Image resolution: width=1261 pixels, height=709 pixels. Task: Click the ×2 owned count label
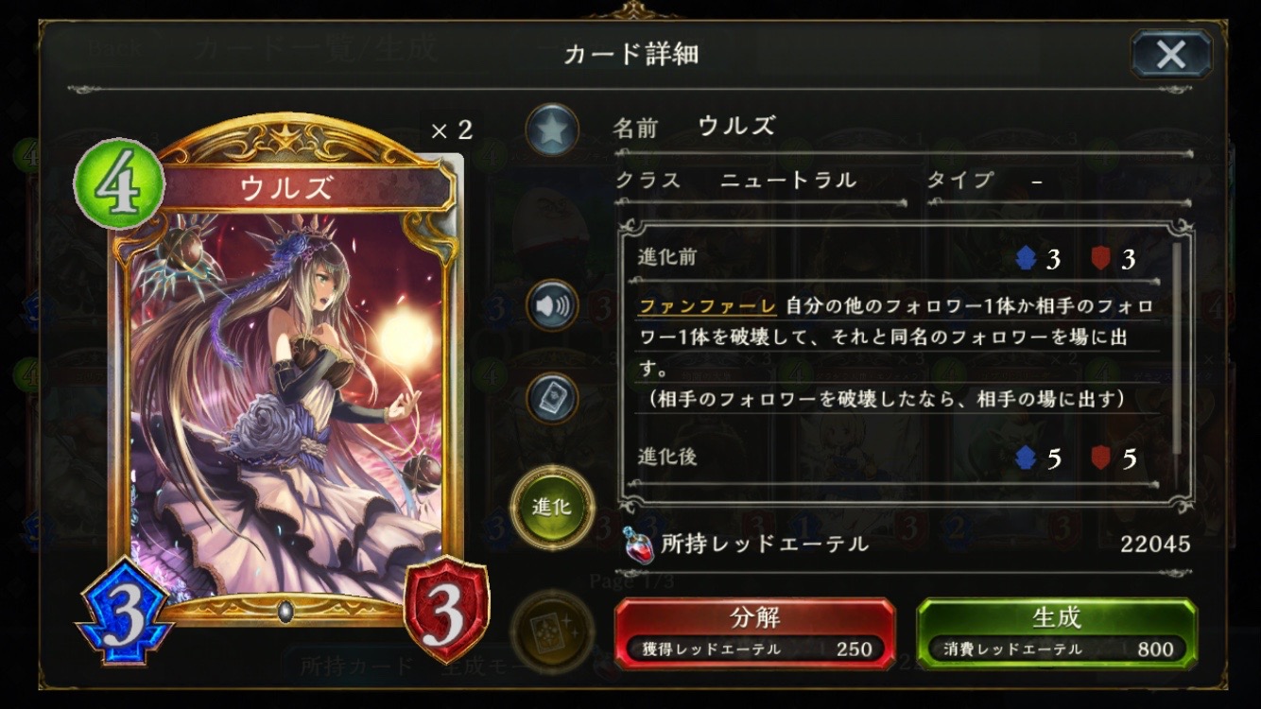point(451,130)
